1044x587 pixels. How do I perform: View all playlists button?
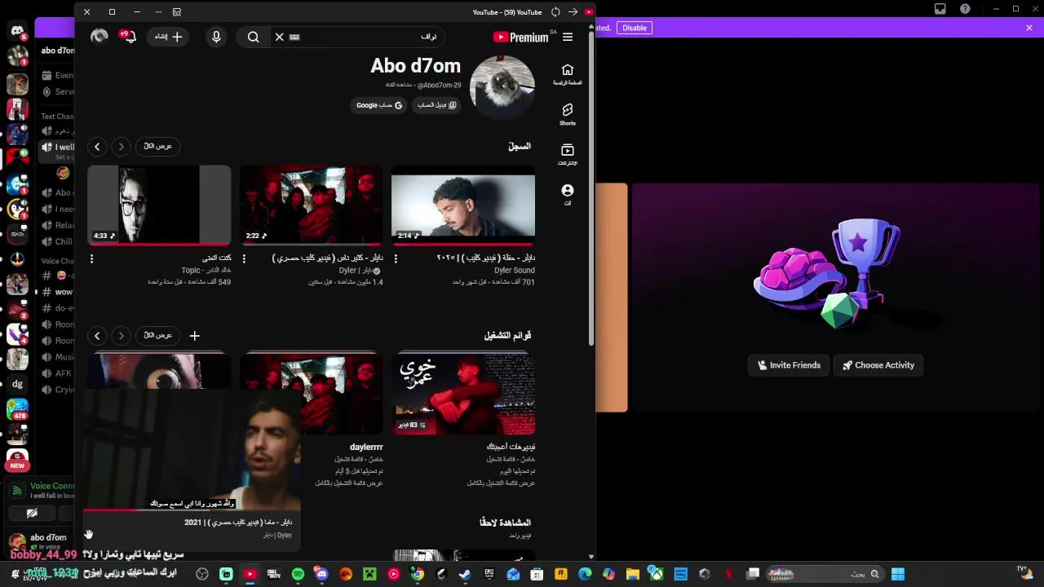pyautogui.click(x=158, y=335)
